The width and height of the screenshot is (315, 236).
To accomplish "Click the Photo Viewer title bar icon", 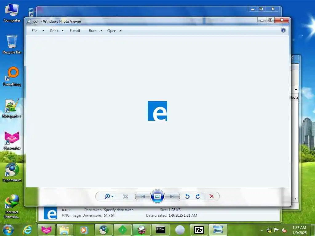I will (29, 22).
